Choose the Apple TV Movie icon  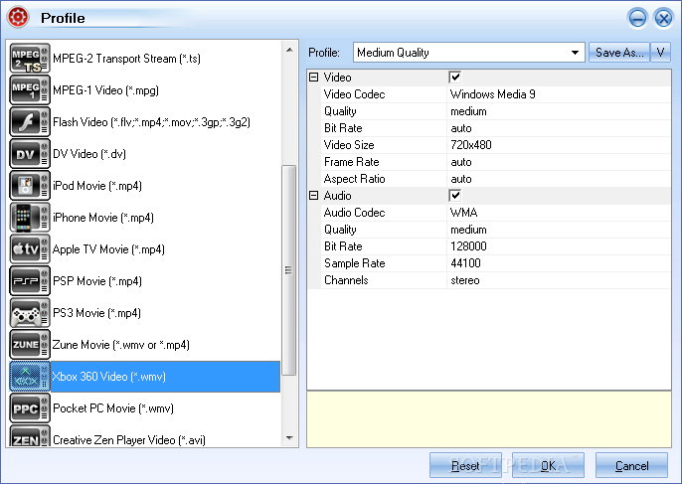[x=30, y=248]
